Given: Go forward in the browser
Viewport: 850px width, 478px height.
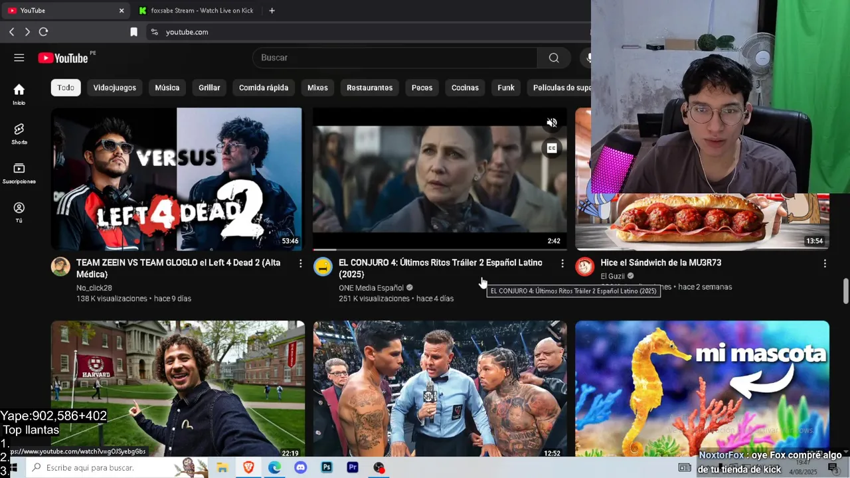Looking at the screenshot, I should 27,32.
